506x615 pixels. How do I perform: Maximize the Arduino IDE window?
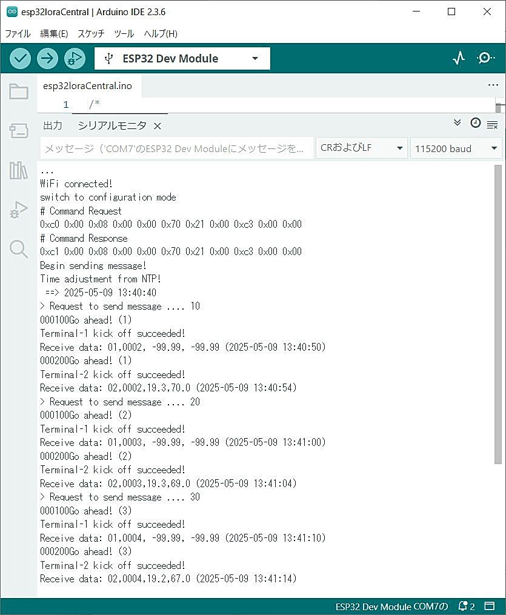(451, 12)
